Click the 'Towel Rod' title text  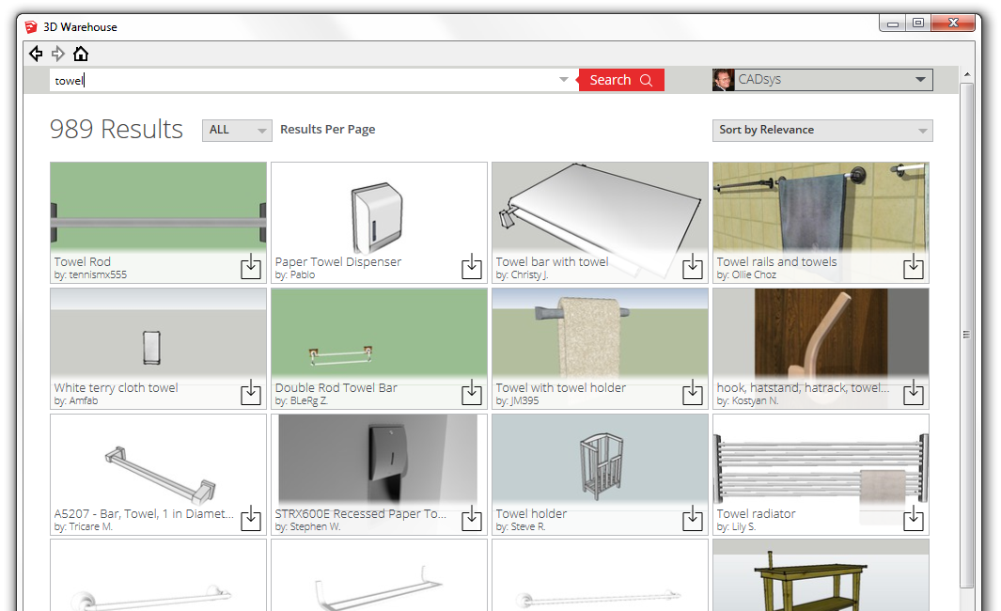[x=83, y=261]
